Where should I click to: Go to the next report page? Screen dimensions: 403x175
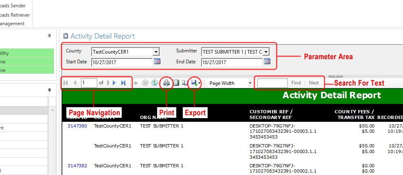(x=114, y=83)
